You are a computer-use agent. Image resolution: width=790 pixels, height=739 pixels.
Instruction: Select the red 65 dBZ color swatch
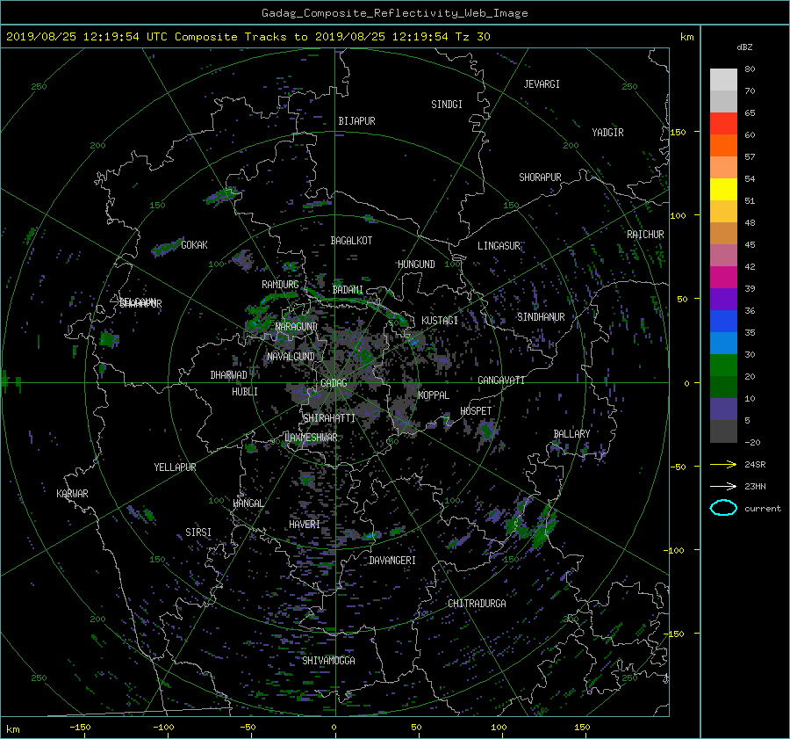(x=723, y=124)
